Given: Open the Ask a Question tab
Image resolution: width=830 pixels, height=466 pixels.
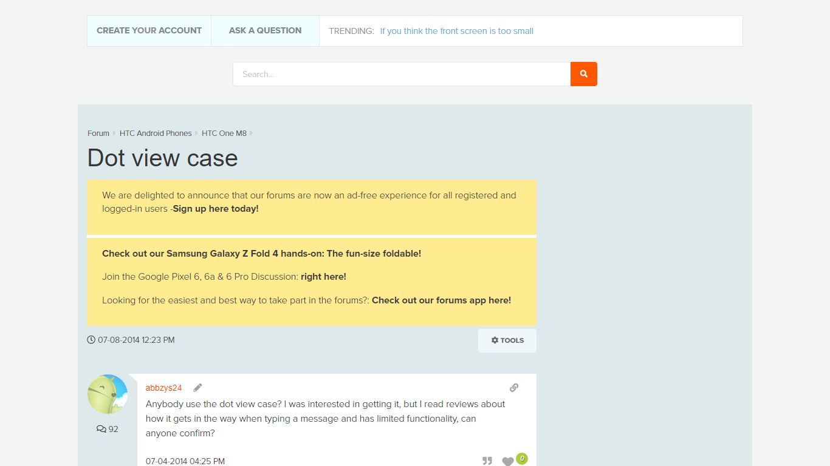Looking at the screenshot, I should tap(265, 31).
